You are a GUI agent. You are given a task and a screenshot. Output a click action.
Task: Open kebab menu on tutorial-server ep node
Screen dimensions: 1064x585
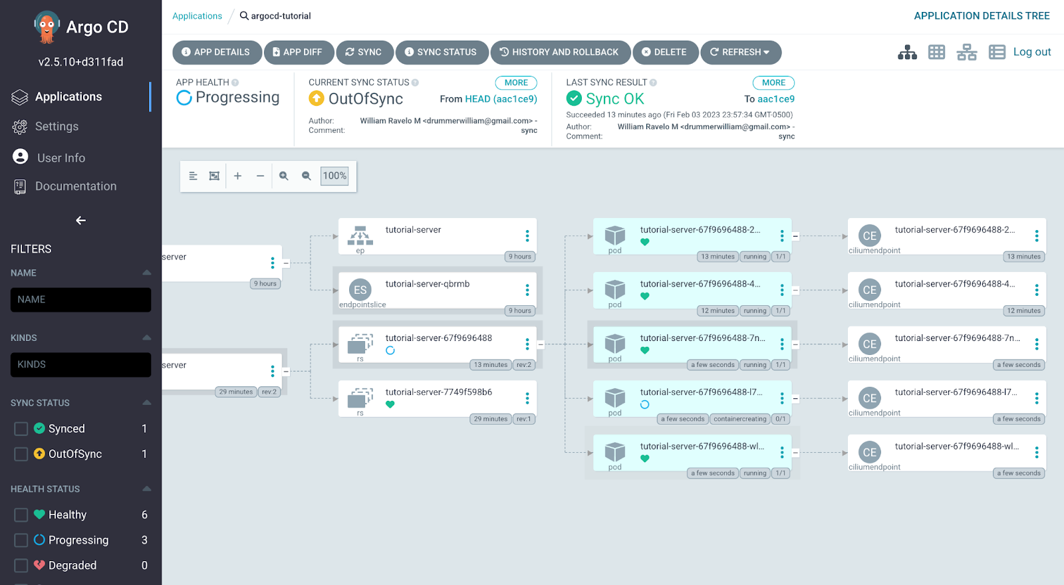click(527, 236)
